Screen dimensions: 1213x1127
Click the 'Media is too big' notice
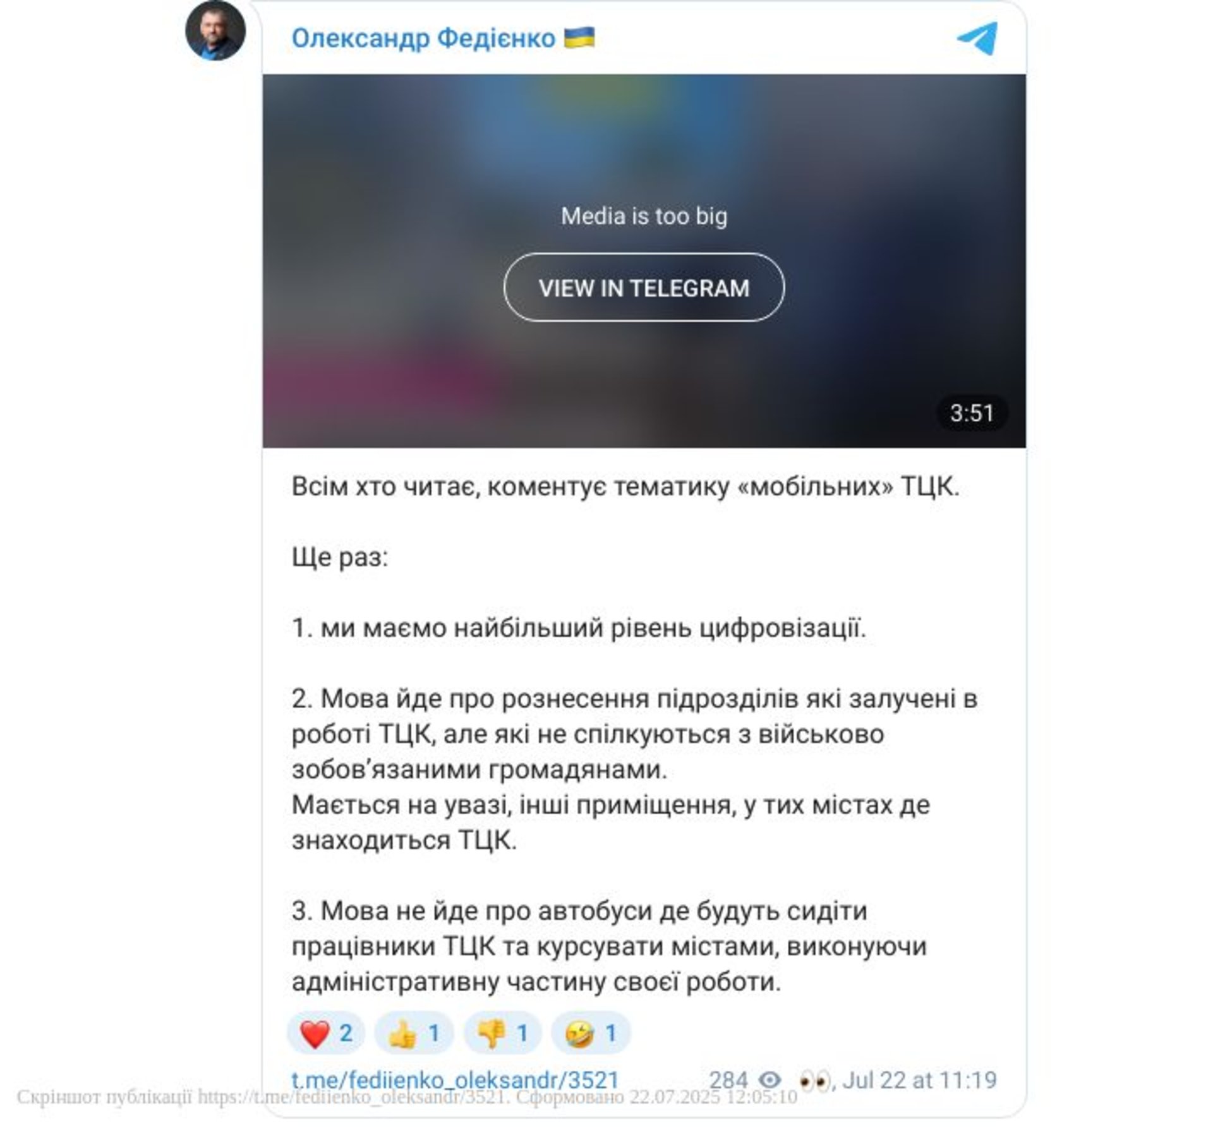(x=644, y=216)
